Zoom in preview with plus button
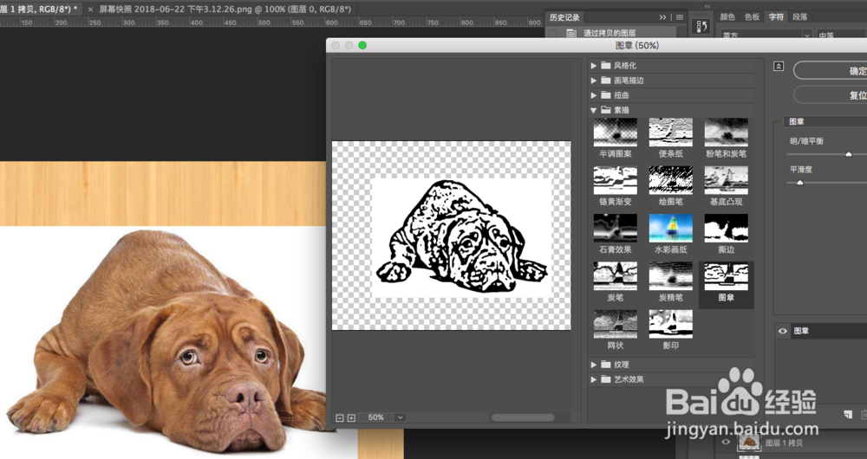867x459 pixels. [x=351, y=418]
